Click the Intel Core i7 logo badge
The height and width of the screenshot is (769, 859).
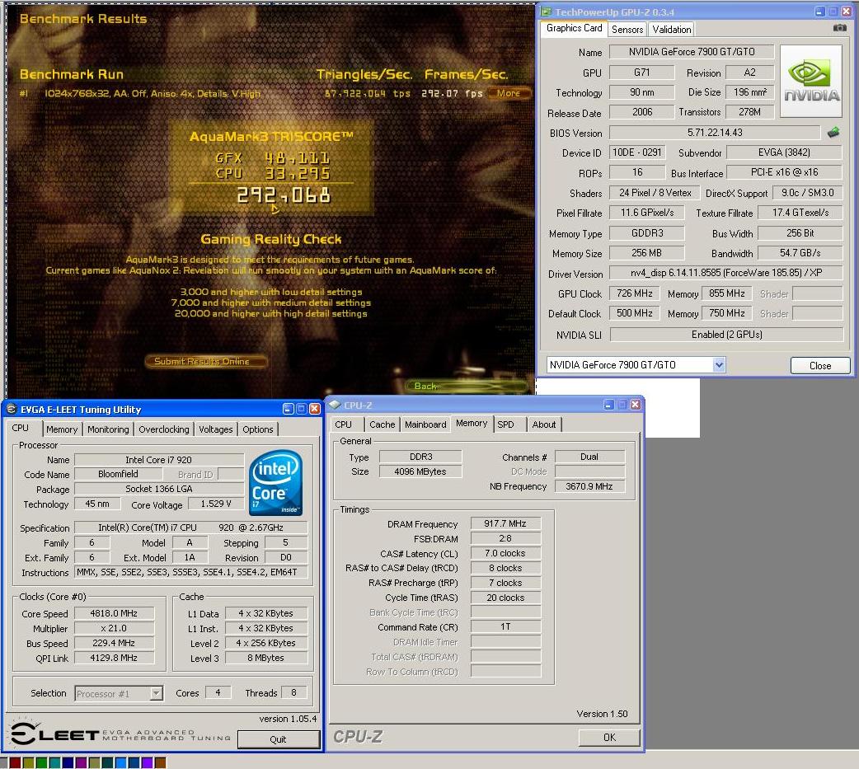coord(275,482)
